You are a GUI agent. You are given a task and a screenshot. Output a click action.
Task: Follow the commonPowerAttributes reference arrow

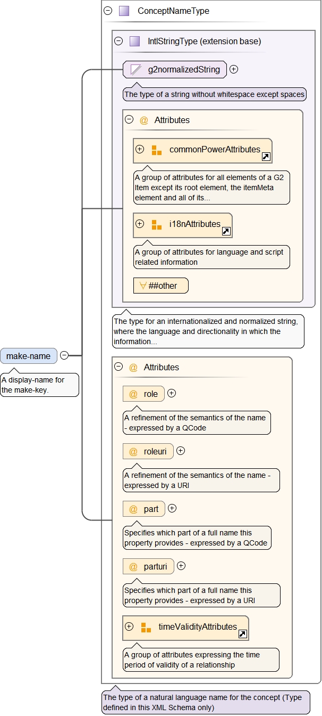tap(266, 157)
